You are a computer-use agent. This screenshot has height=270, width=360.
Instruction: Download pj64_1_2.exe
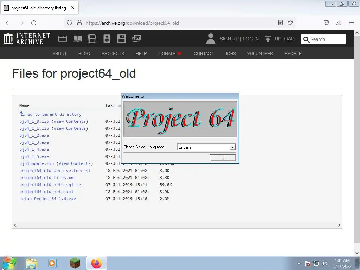coord(34,135)
